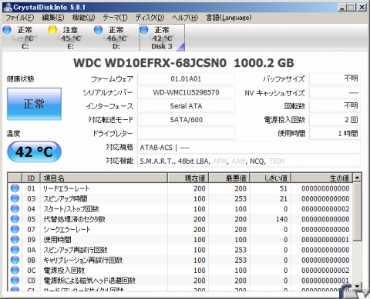Image resolution: width=370 pixels, height=299 pixels.
Task: Select the キャリブレーション再試行回数 row
Action: coord(180,261)
